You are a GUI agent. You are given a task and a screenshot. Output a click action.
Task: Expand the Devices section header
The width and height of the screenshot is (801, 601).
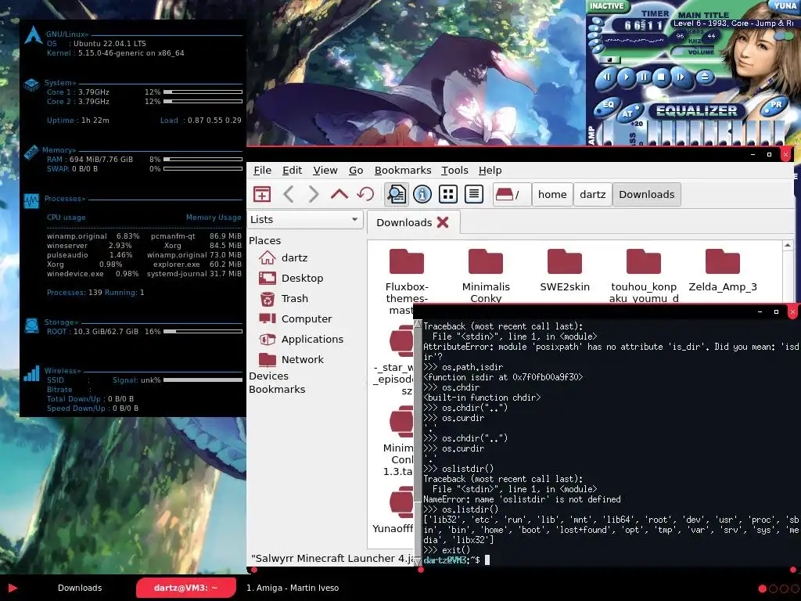(x=269, y=376)
